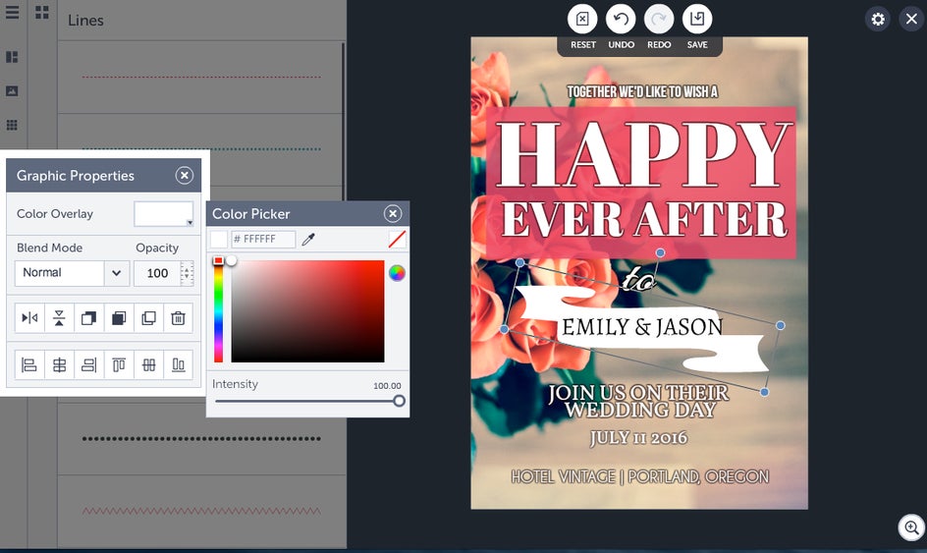Select the eyedropper tool in Color Picker
Viewport: 927px width, 553px height.
[x=308, y=240]
